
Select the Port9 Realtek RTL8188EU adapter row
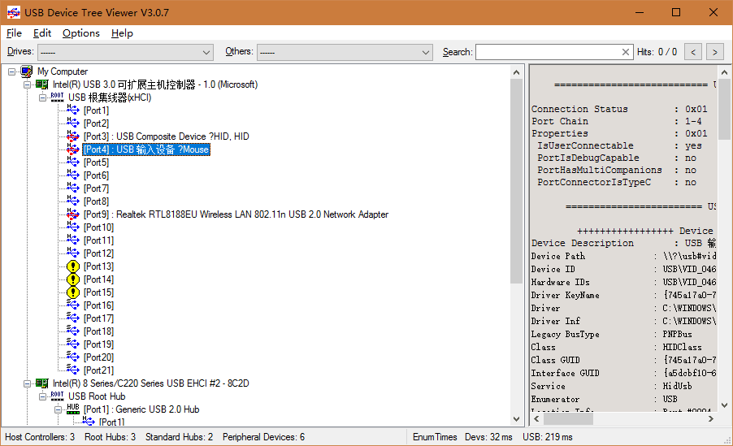(236, 214)
